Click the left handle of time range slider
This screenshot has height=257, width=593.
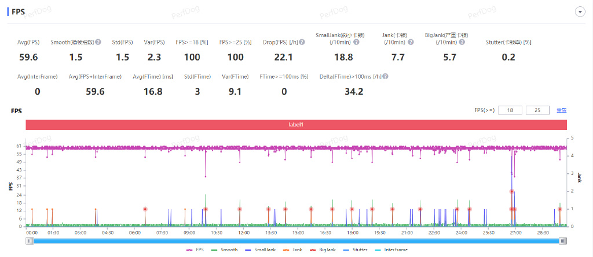pos(30,241)
